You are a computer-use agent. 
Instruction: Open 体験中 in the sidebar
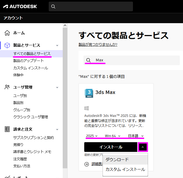coord(18,75)
